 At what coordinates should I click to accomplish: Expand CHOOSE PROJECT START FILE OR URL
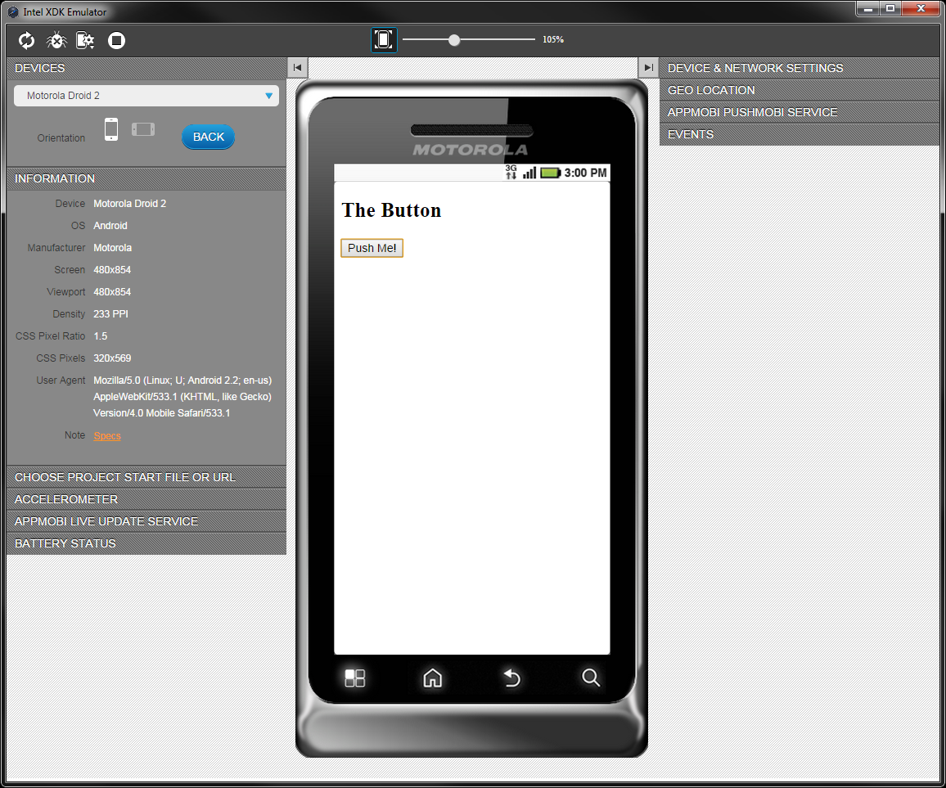pyautogui.click(x=146, y=477)
